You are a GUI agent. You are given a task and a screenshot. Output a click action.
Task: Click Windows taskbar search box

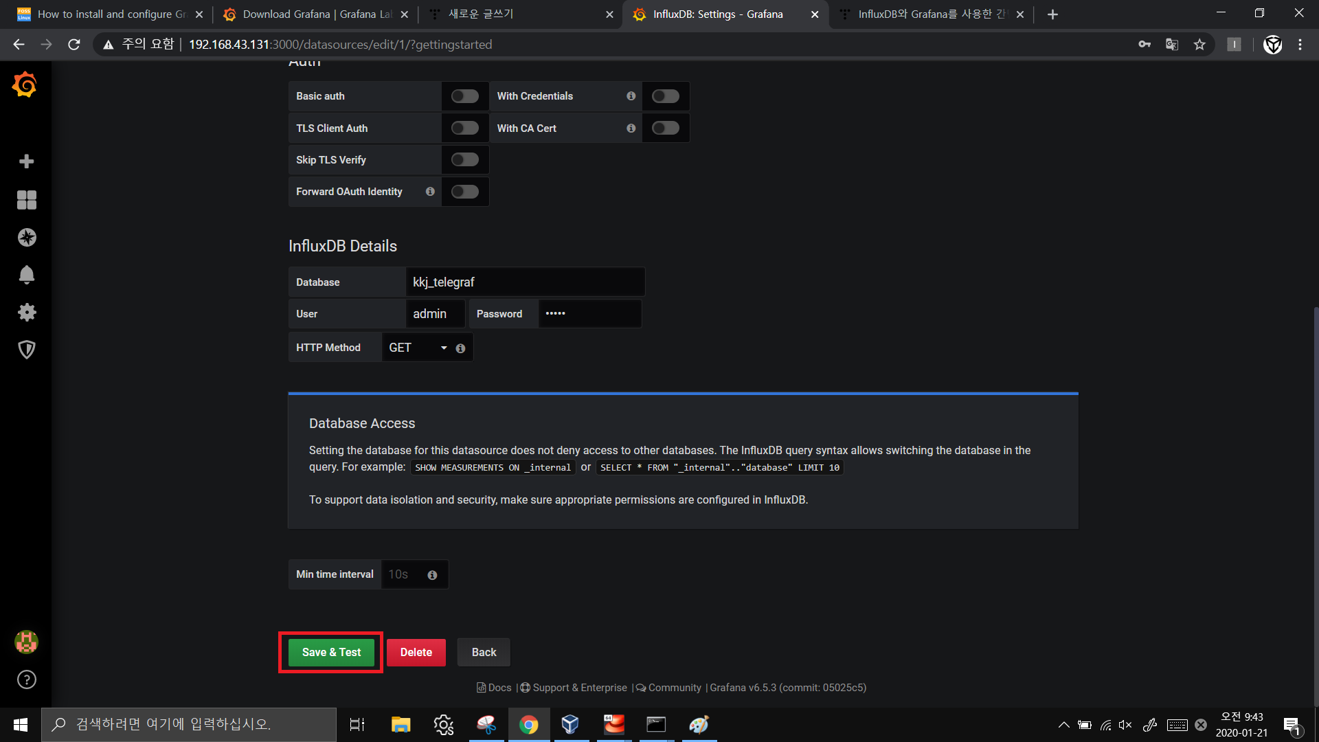tap(189, 725)
